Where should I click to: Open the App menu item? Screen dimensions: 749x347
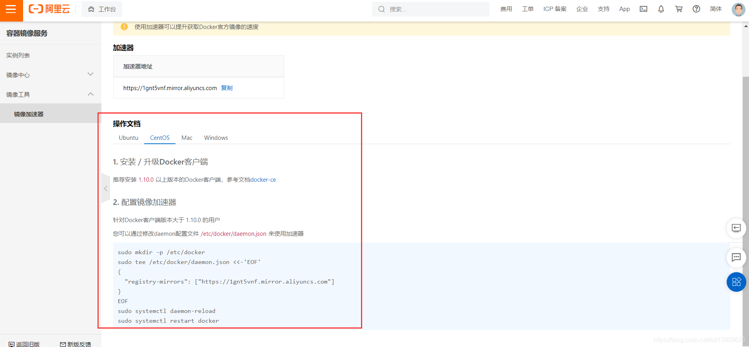point(624,9)
